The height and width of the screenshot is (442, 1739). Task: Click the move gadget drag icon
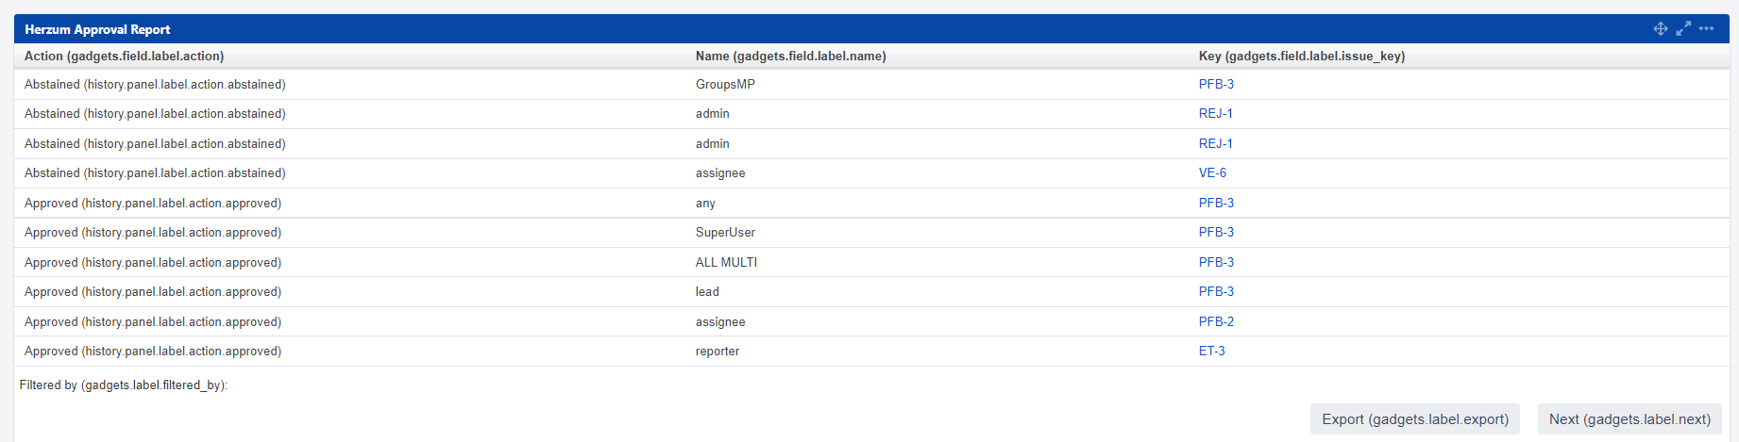click(x=1660, y=29)
